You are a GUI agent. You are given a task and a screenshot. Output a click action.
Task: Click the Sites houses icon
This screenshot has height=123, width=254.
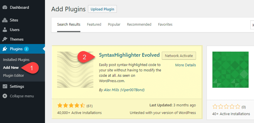click(x=5, y=20)
